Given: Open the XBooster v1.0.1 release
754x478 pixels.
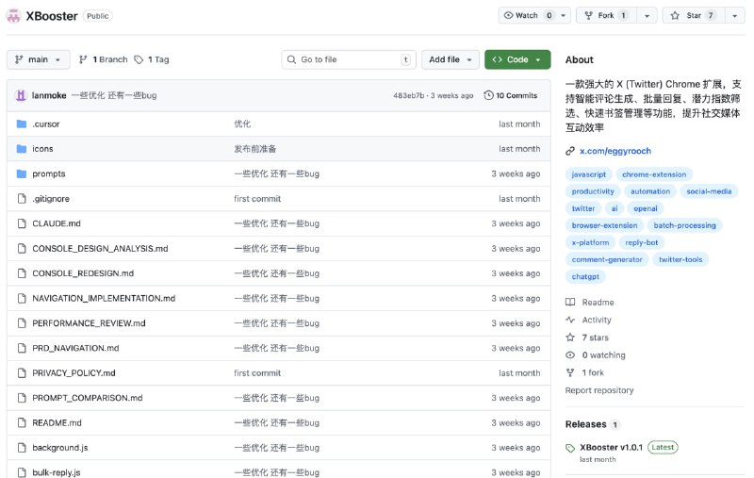Looking at the screenshot, I should coord(611,448).
